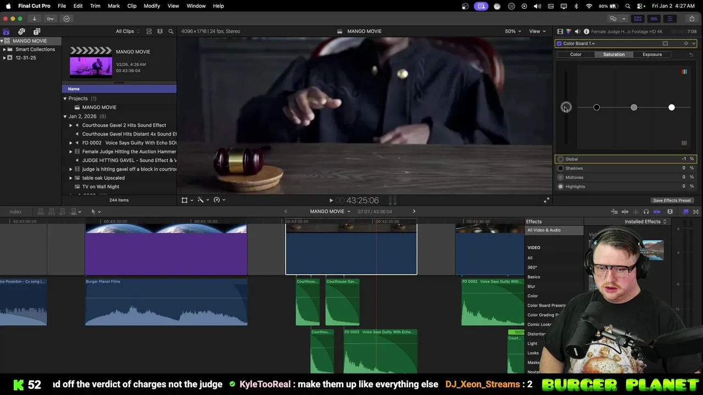Toggle the Browser panel visibility
Viewport: 703px width, 395px height.
(x=638, y=19)
